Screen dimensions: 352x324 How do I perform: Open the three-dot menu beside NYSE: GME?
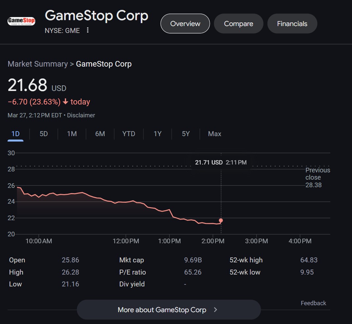click(x=87, y=30)
